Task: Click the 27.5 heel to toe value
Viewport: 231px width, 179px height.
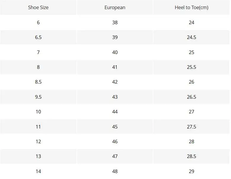Action: [x=192, y=127]
